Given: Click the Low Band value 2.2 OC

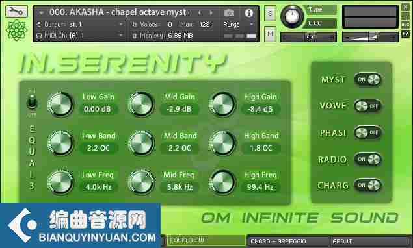Looking at the screenshot, I should click(x=98, y=148).
